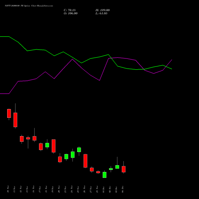Select the red candlestick for 27 Nov
Image resolution: width=199 pixels, height=199 pixels.
92,170
